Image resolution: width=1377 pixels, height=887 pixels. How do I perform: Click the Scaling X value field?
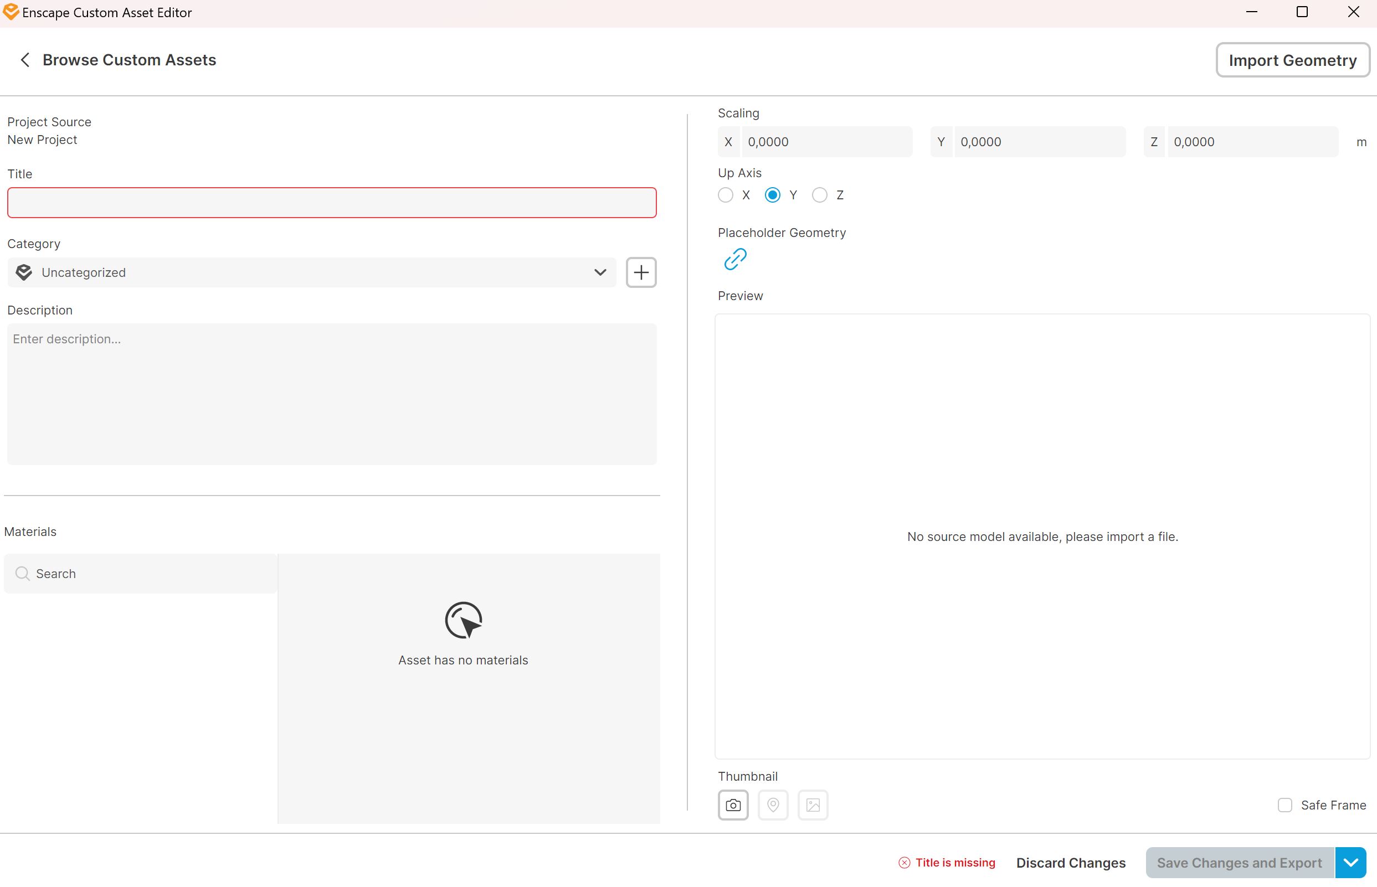coord(827,142)
